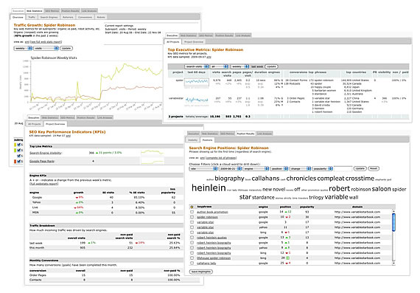Switch to the Traffic sub-tab in Traffic Growth
420x293 pixels.
tap(32, 17)
